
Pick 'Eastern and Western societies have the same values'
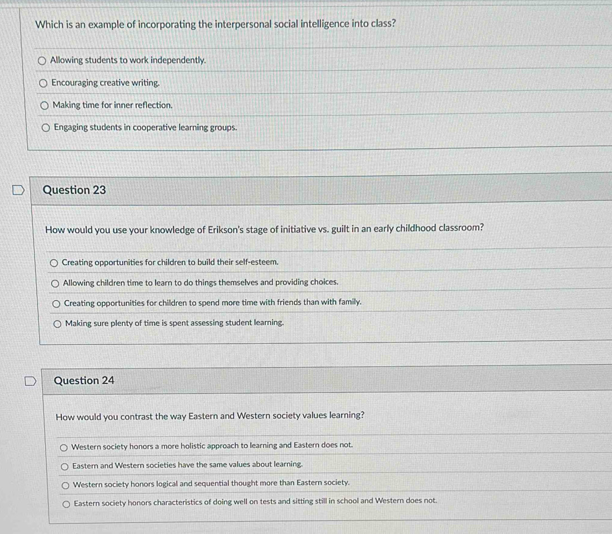coord(65,464)
